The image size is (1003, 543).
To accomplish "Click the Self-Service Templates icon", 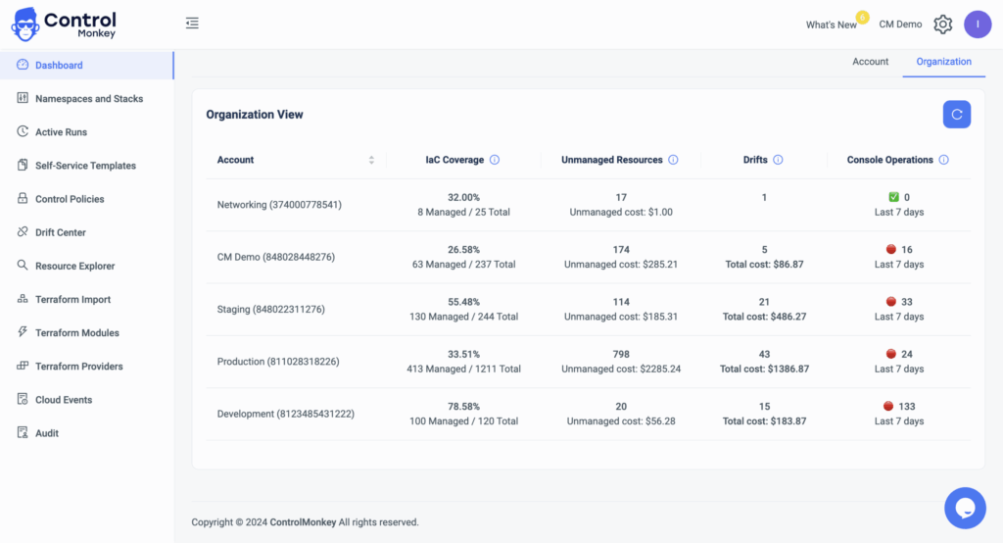I will [23, 165].
